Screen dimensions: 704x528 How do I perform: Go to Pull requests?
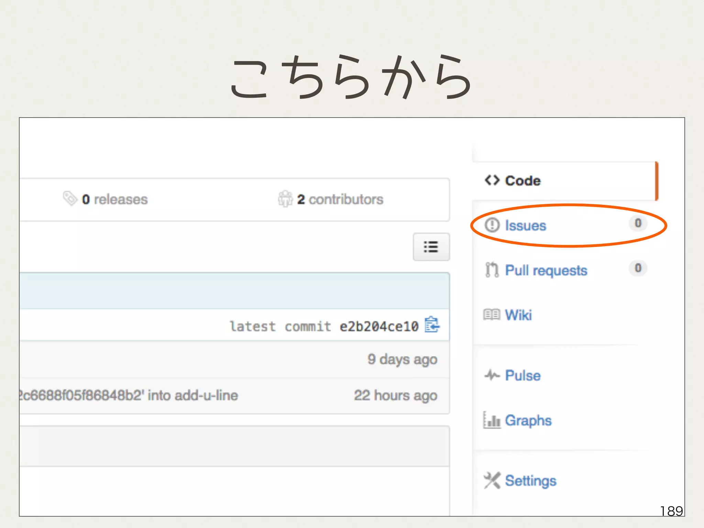point(546,271)
